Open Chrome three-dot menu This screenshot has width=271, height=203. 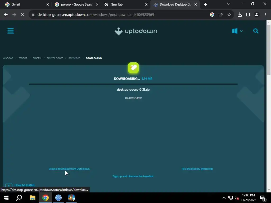coord(265,15)
